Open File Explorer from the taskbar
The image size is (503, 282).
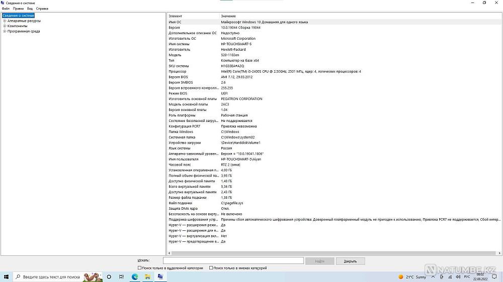pyautogui.click(x=147, y=276)
